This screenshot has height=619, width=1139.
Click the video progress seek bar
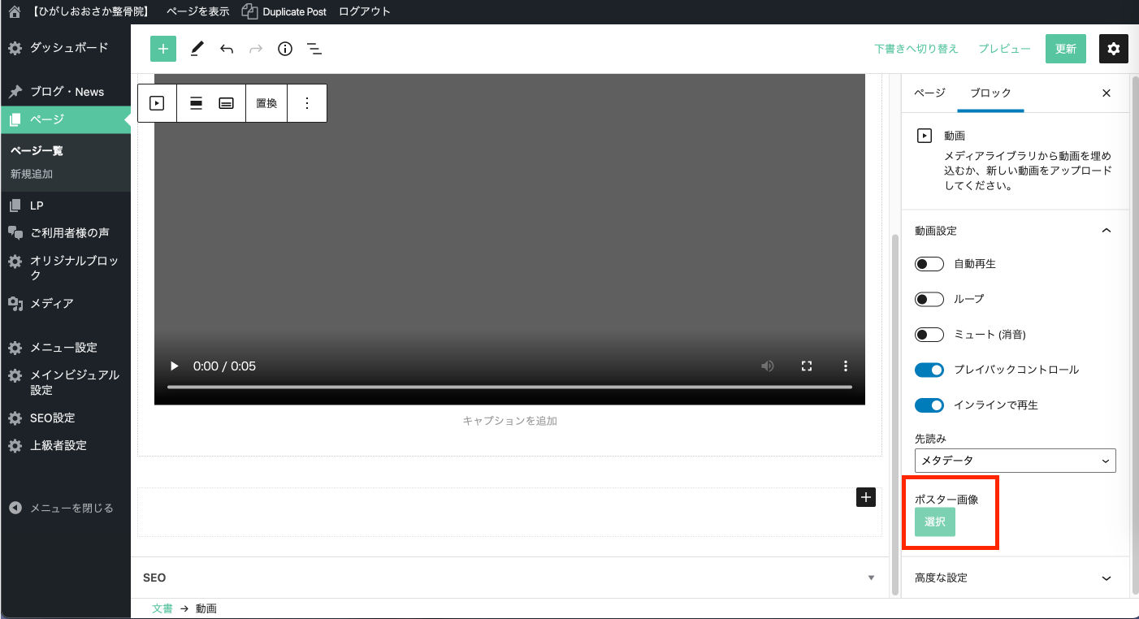click(x=509, y=387)
